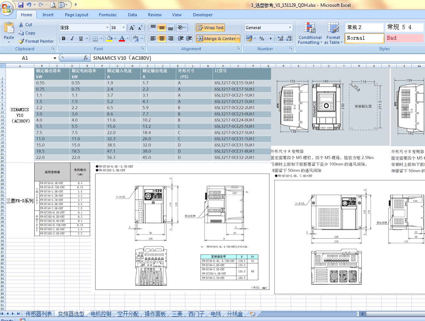Jump to the last sheet tab arrow

18,314
